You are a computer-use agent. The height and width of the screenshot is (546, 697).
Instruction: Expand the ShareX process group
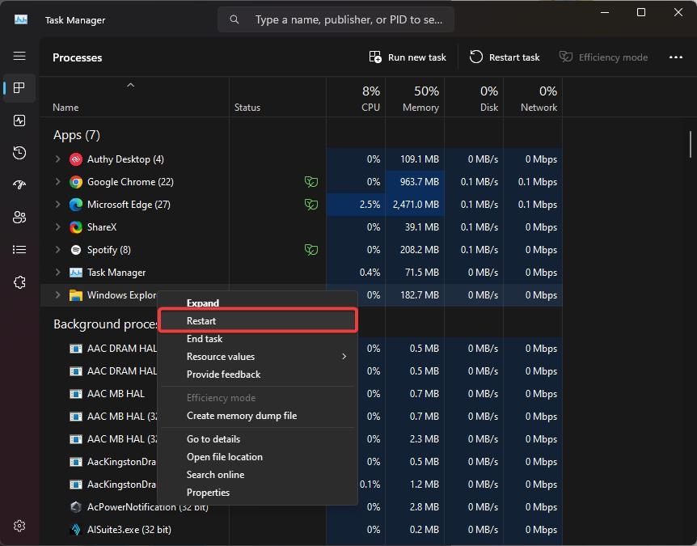point(57,227)
